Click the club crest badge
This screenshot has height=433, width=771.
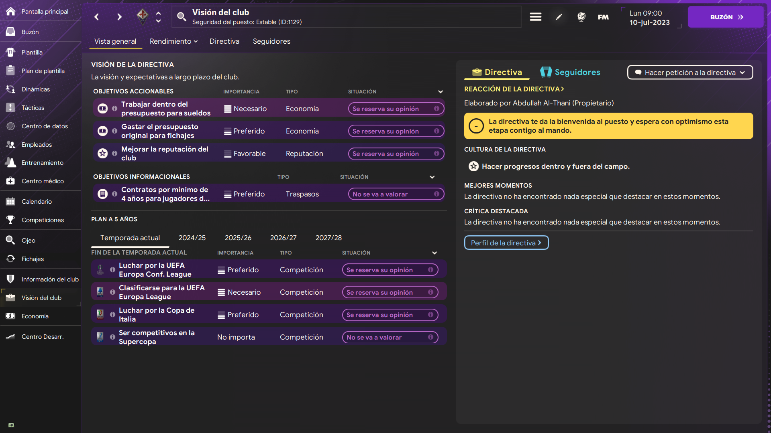(x=142, y=16)
